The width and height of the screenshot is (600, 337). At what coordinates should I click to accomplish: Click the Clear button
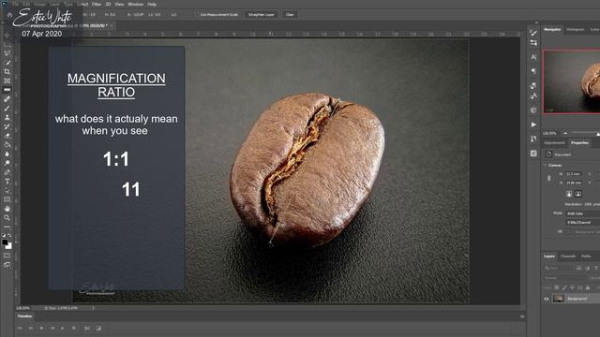pyautogui.click(x=290, y=15)
